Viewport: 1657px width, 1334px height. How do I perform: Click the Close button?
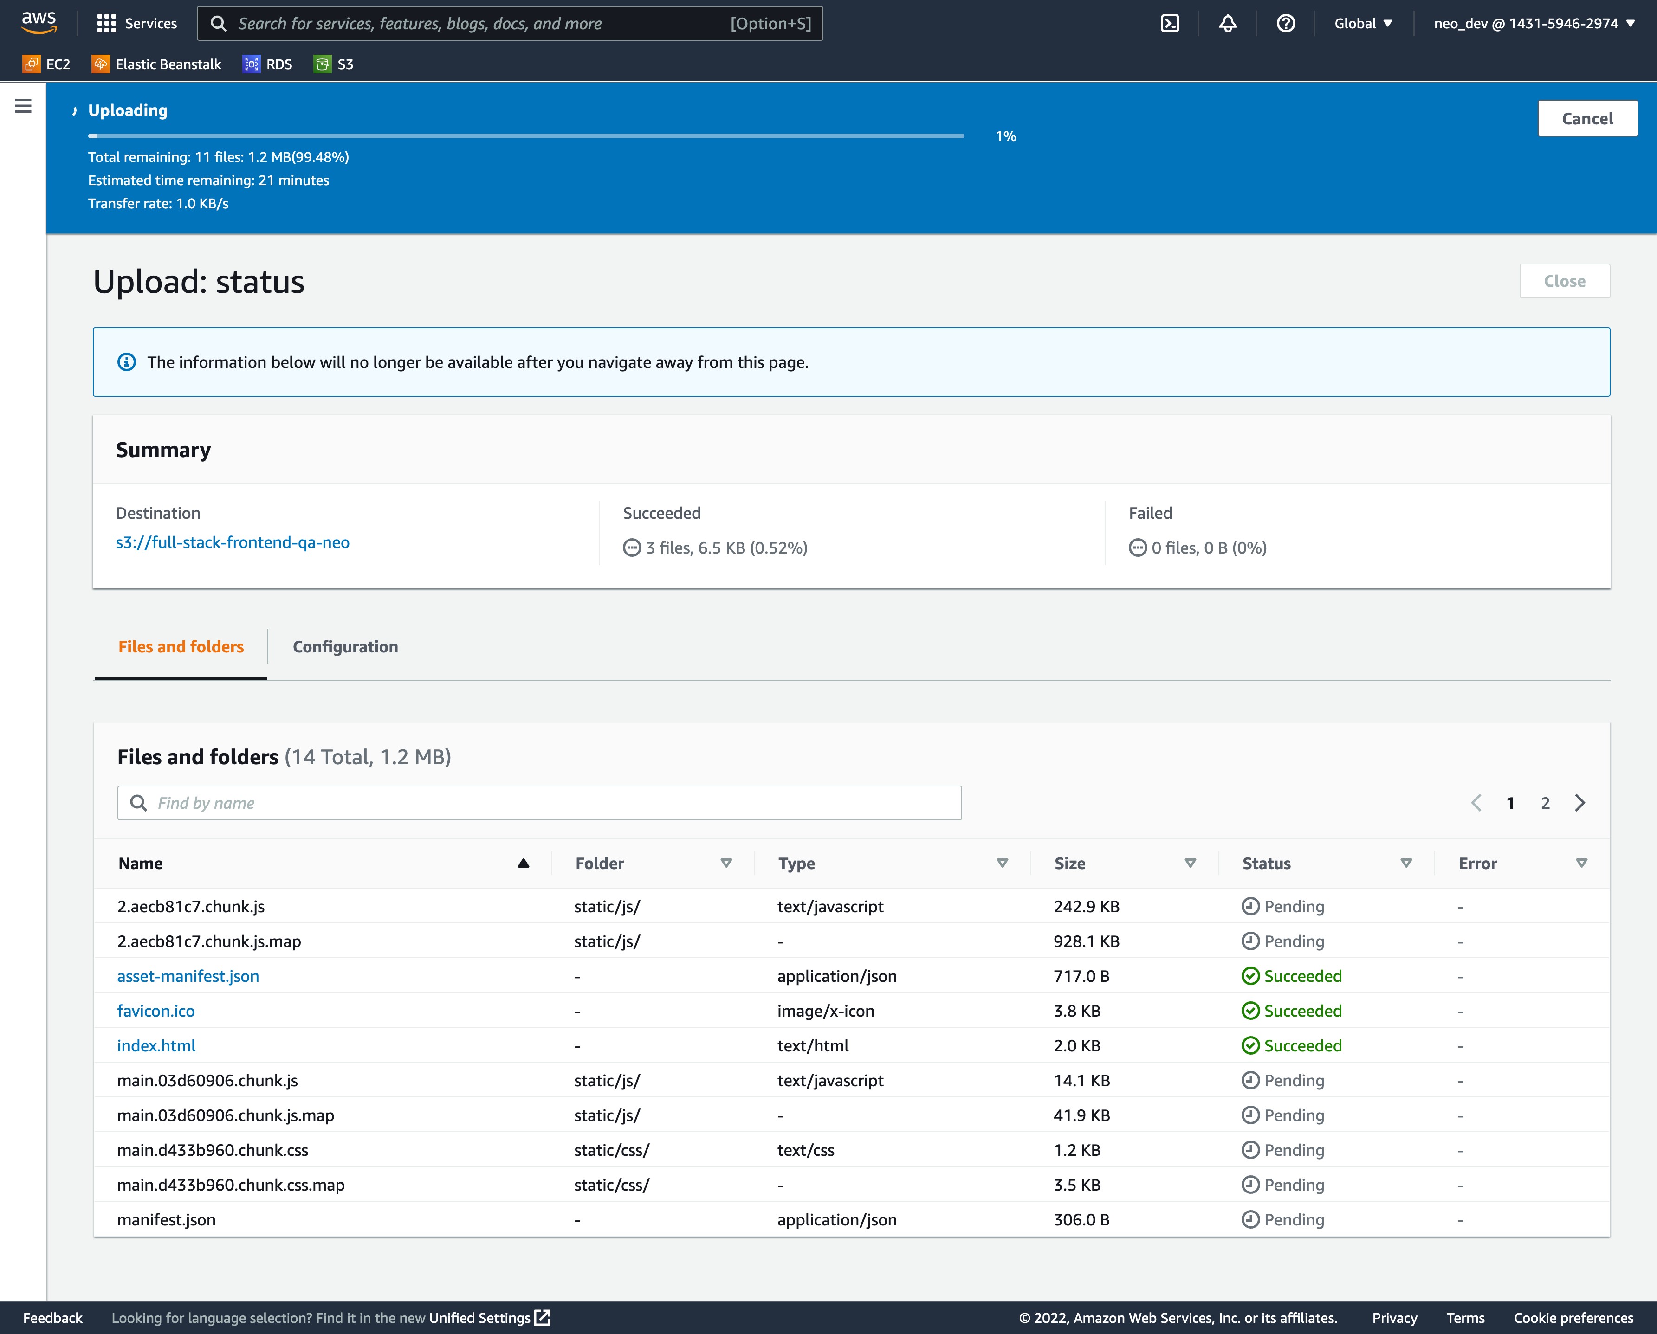(x=1564, y=281)
